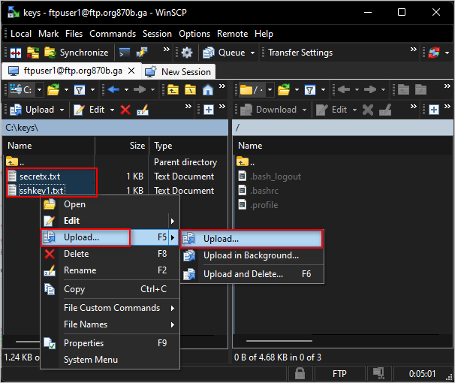Go to local parent directory icon

click(x=173, y=89)
